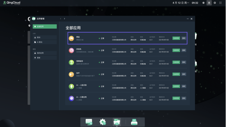Delete the 费显 app

pyautogui.click(x=184, y=38)
